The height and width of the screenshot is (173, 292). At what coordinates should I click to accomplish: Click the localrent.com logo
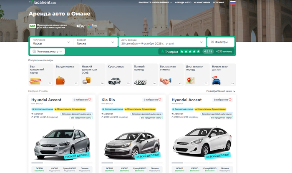42,3
